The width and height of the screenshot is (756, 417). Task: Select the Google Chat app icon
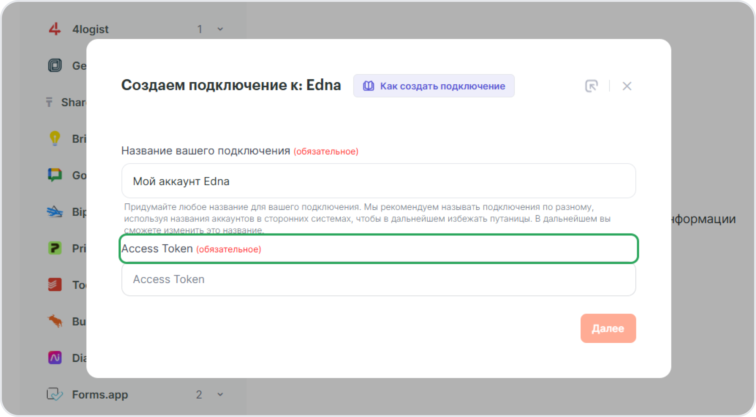[55, 175]
